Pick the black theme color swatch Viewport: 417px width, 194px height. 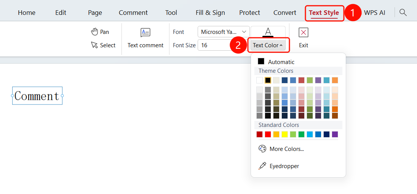coord(268,80)
